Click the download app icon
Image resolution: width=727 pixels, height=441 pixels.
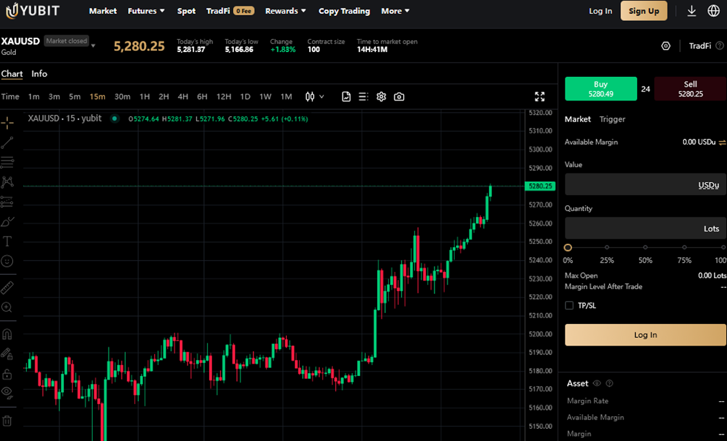(692, 11)
